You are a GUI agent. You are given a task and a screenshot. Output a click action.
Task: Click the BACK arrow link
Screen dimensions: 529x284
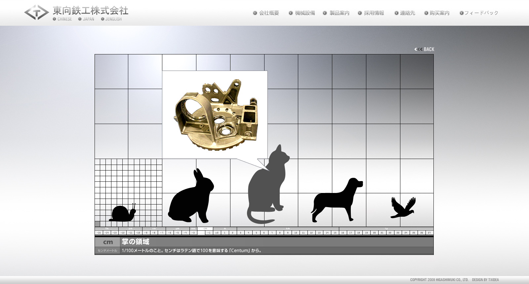[425, 49]
